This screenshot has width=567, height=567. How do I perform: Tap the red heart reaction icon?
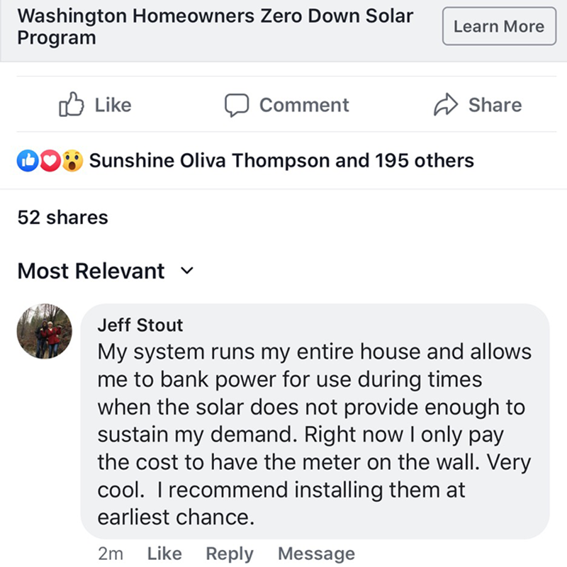point(49,161)
